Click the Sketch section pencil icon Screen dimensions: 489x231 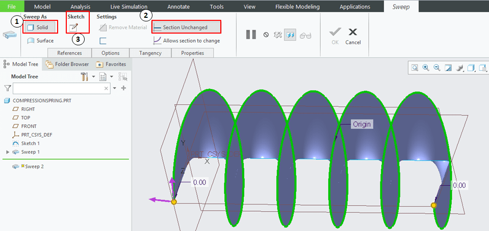tap(73, 27)
